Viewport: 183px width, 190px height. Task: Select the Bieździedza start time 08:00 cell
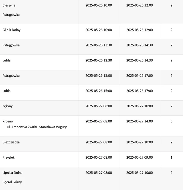(x=98, y=142)
